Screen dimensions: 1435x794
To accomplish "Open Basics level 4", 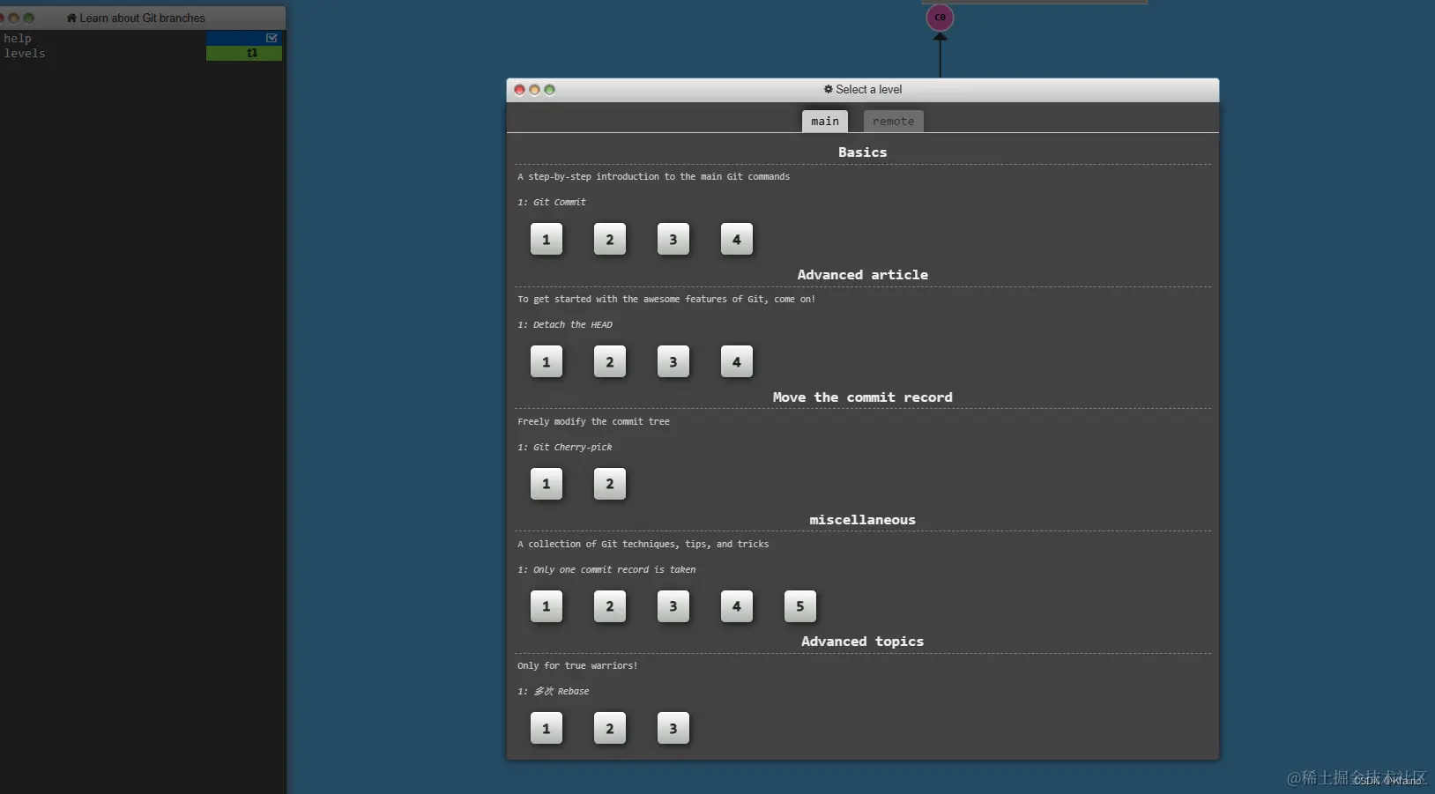I will tap(737, 240).
